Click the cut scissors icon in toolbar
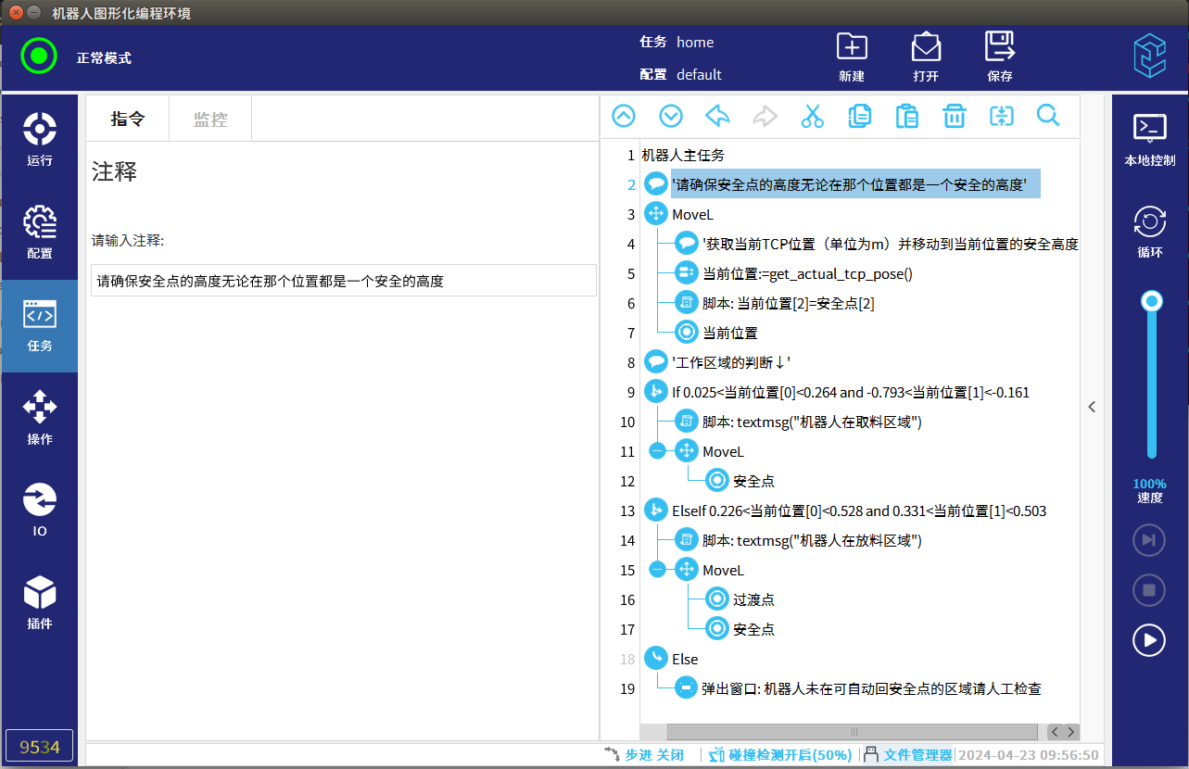The image size is (1189, 769). click(812, 116)
